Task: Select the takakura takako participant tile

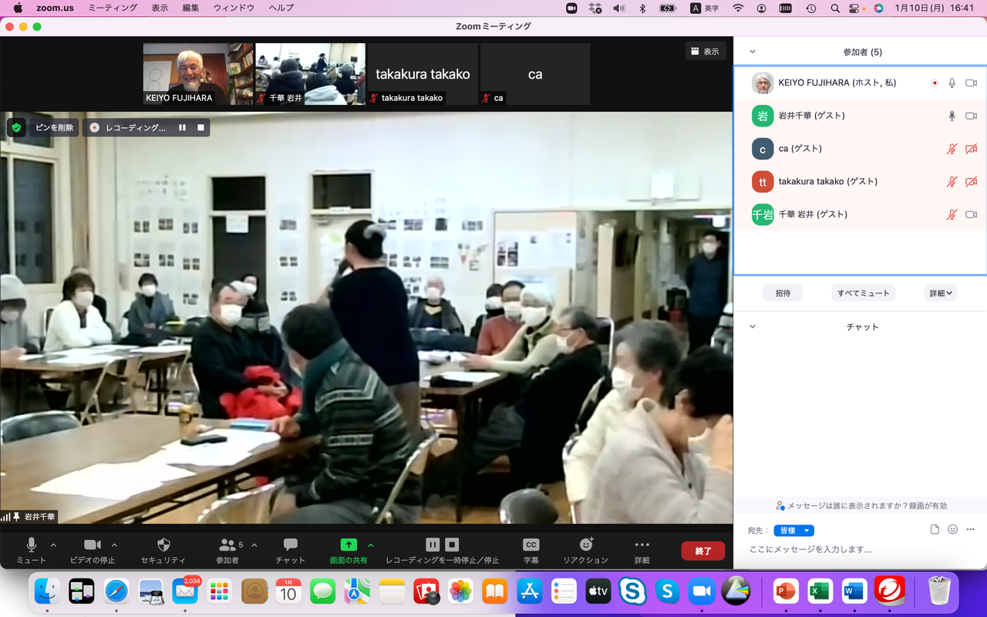Action: pos(423,74)
